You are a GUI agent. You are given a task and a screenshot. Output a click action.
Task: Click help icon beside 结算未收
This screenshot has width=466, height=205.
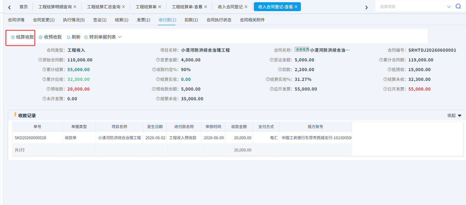coord(385,79)
